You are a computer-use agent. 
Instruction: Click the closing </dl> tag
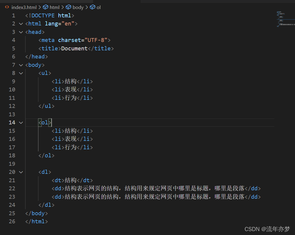pos(46,205)
